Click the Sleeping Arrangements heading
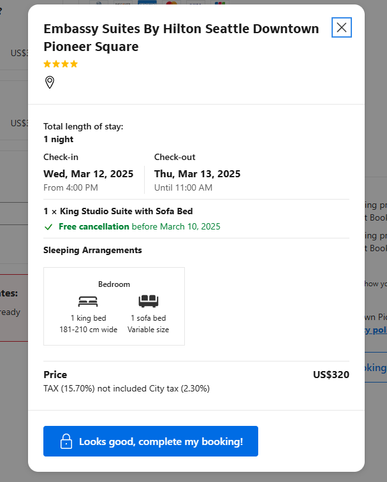Image resolution: width=387 pixels, height=482 pixels. tap(92, 251)
